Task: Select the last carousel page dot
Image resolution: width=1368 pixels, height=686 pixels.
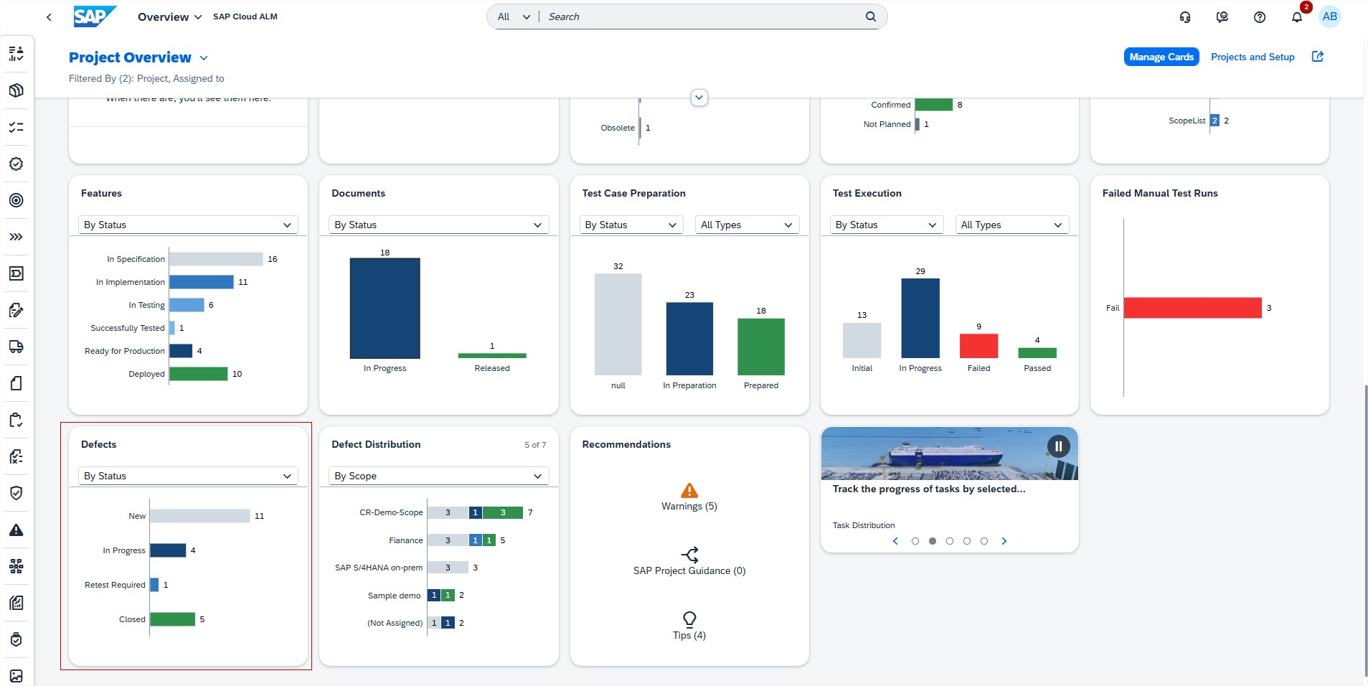Action: 983,541
